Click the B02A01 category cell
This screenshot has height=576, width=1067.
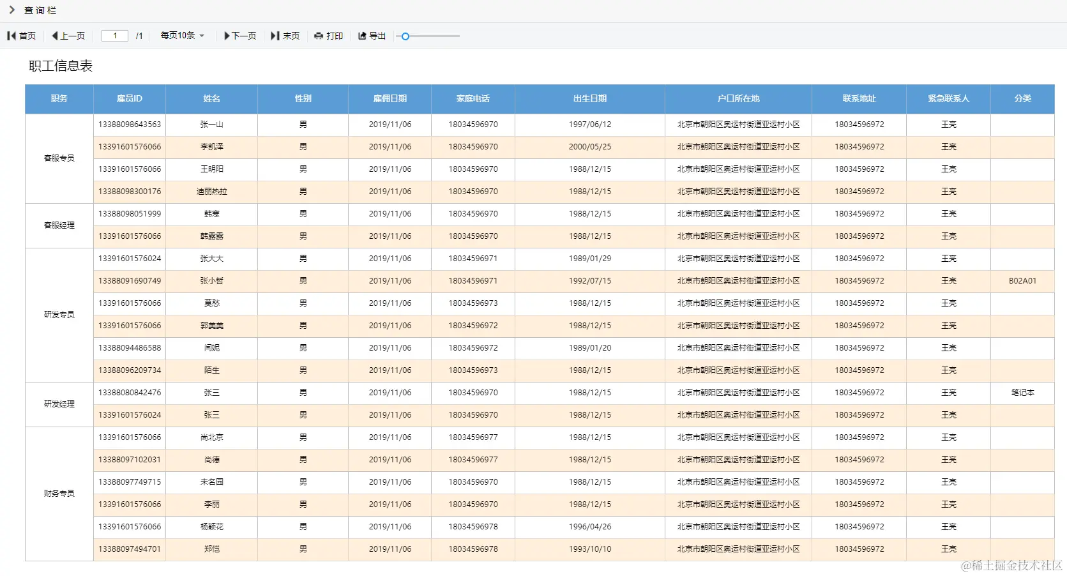point(1023,281)
